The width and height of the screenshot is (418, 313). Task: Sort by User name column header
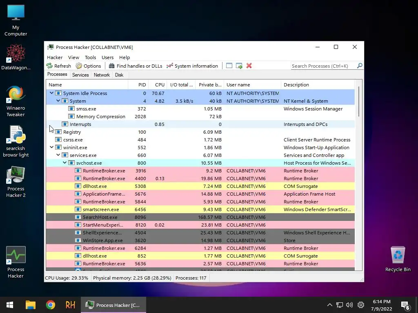[x=252, y=85]
